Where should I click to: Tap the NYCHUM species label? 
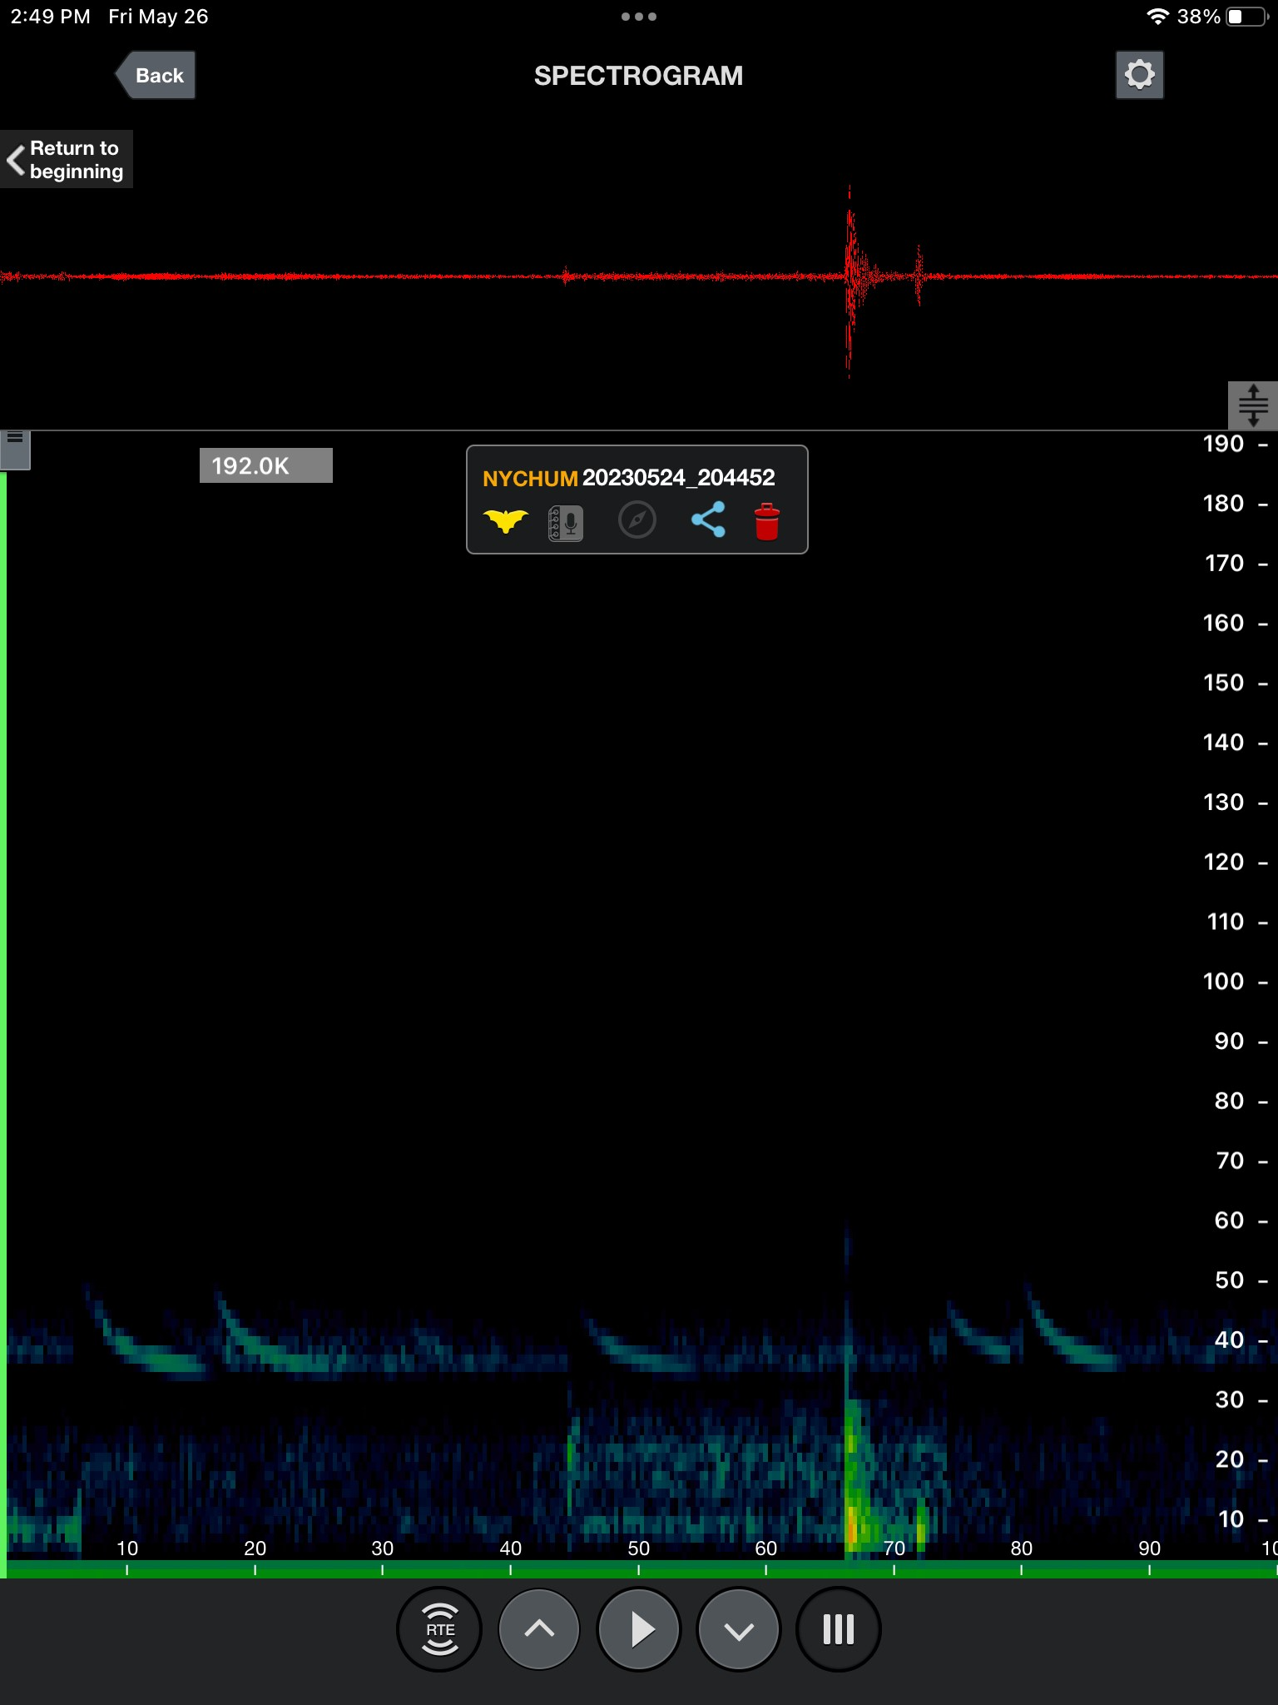(x=530, y=479)
